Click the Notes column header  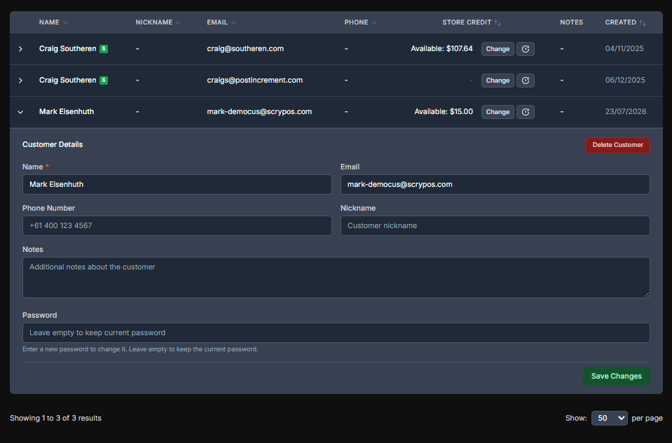point(571,22)
